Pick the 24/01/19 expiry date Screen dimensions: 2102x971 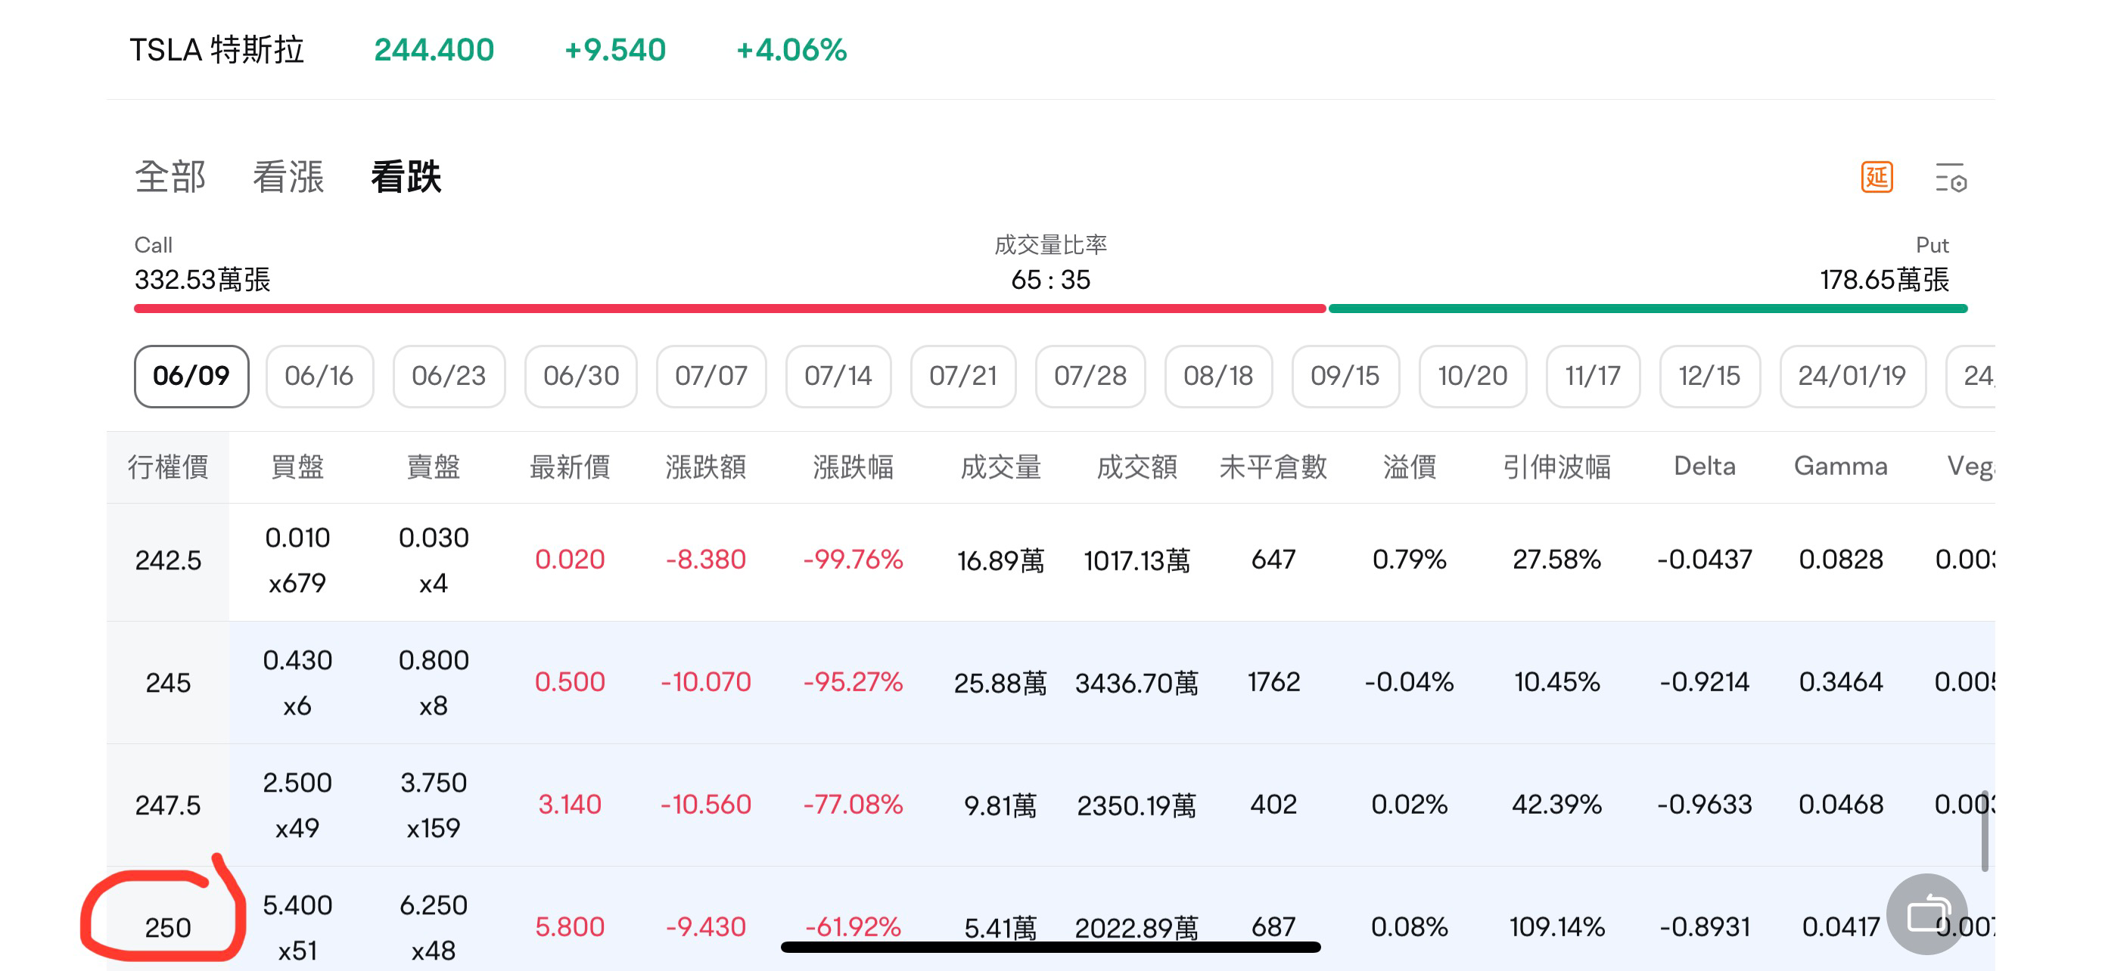pyautogui.click(x=1852, y=376)
